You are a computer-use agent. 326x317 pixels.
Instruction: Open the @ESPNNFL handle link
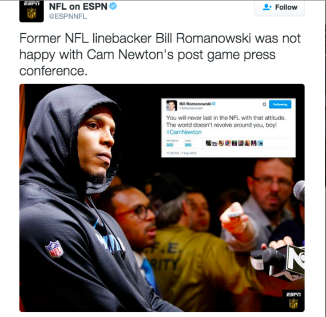tap(67, 16)
